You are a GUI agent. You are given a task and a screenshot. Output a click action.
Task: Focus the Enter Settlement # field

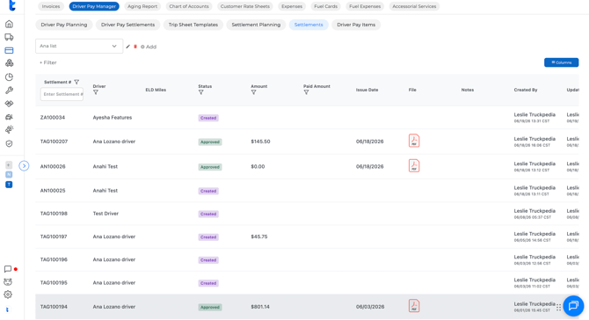pos(62,94)
